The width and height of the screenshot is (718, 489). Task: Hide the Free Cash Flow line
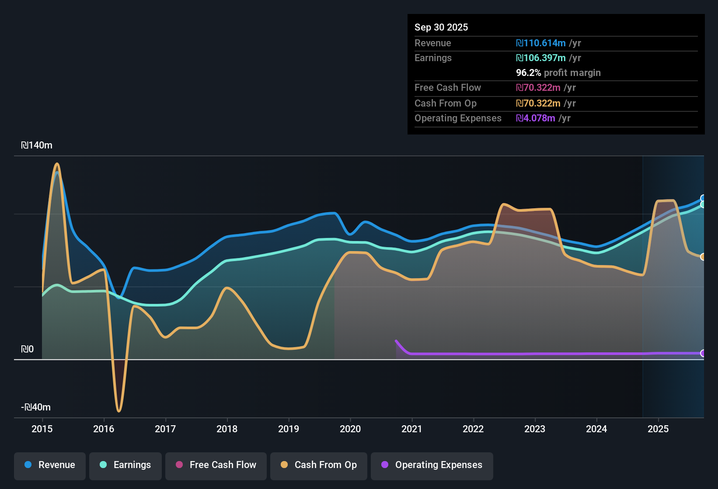pos(216,465)
